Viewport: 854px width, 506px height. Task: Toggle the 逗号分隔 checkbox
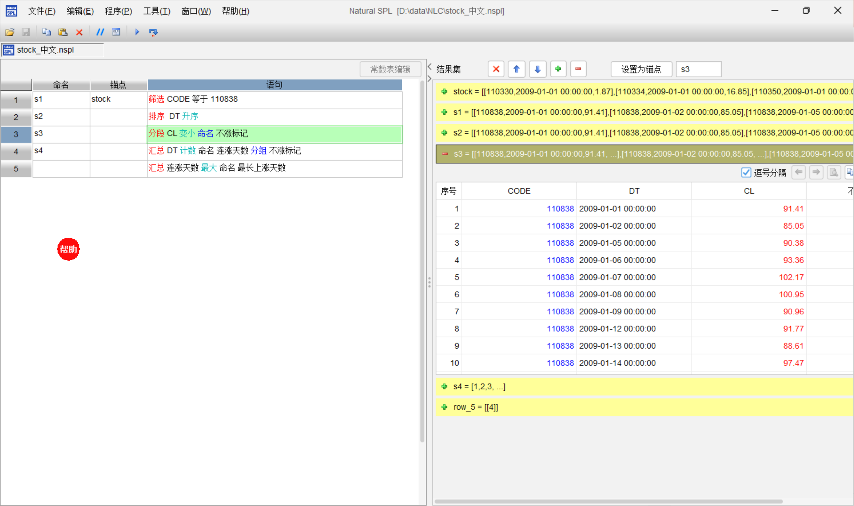tap(746, 173)
